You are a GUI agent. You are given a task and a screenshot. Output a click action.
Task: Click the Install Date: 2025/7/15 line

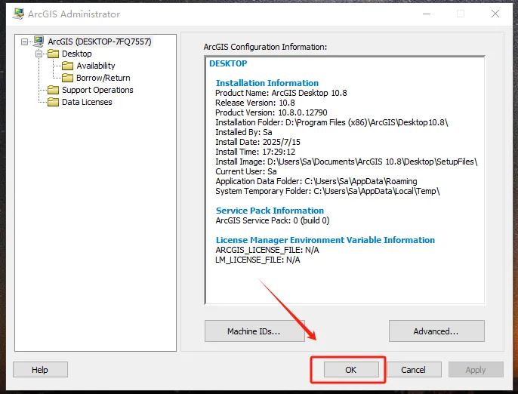point(258,142)
